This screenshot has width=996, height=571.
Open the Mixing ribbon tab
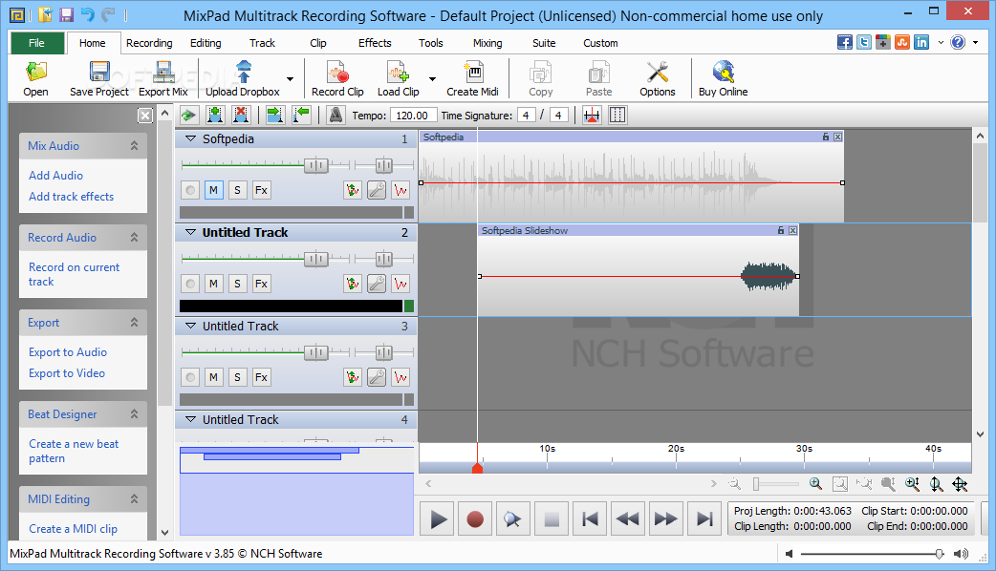click(487, 43)
